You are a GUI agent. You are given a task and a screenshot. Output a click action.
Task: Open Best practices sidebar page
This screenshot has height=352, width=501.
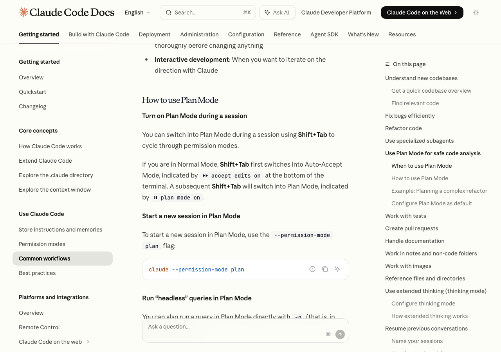point(37,273)
